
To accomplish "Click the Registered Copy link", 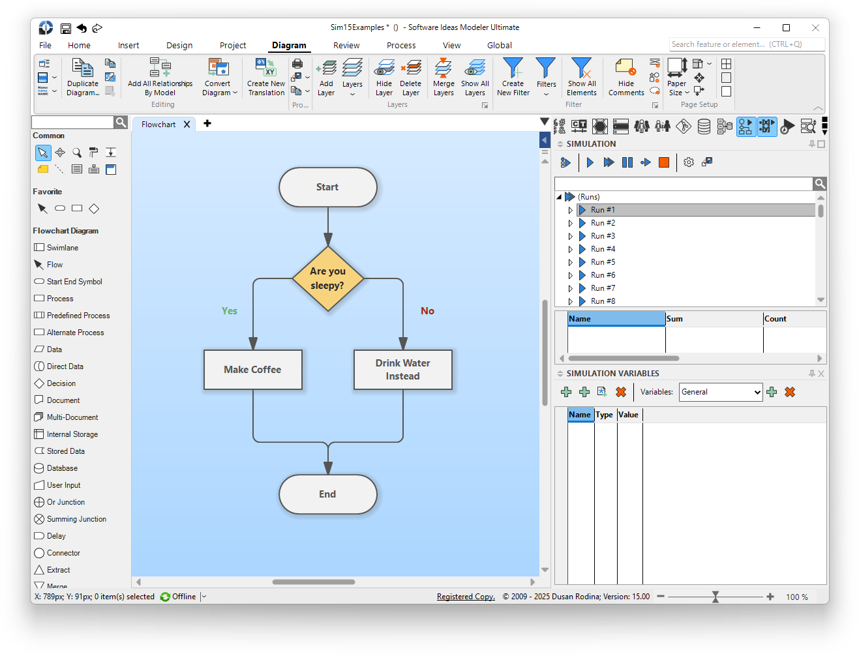I will coord(466,597).
